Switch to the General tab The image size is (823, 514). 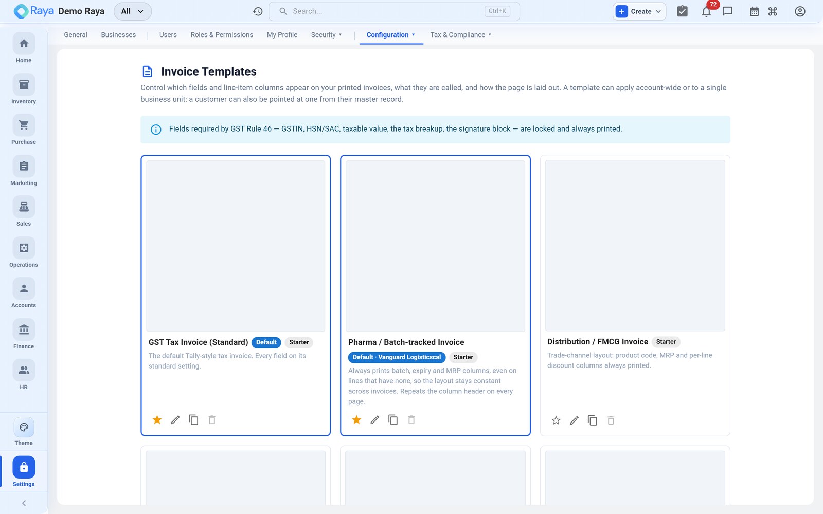(x=76, y=35)
